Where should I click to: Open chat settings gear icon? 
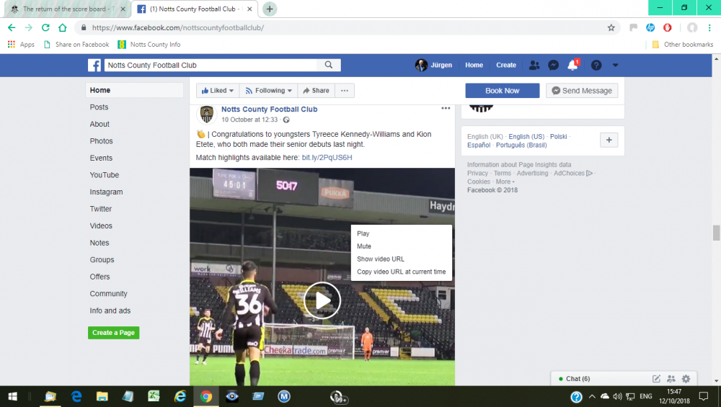pyautogui.click(x=686, y=379)
